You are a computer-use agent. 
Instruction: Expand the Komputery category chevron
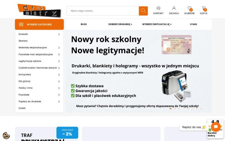[59, 75]
